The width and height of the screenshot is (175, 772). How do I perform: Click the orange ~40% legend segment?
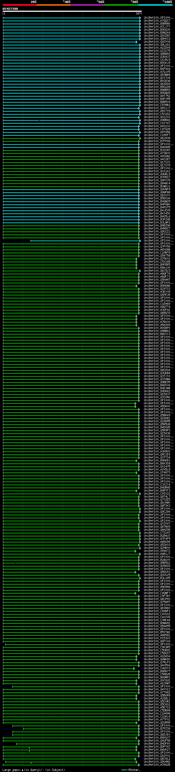(54, 5)
